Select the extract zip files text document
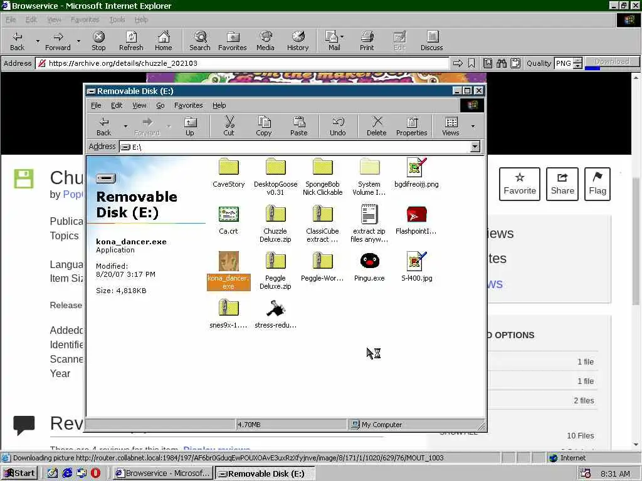Screen dimensions: 642x481 coord(369,224)
